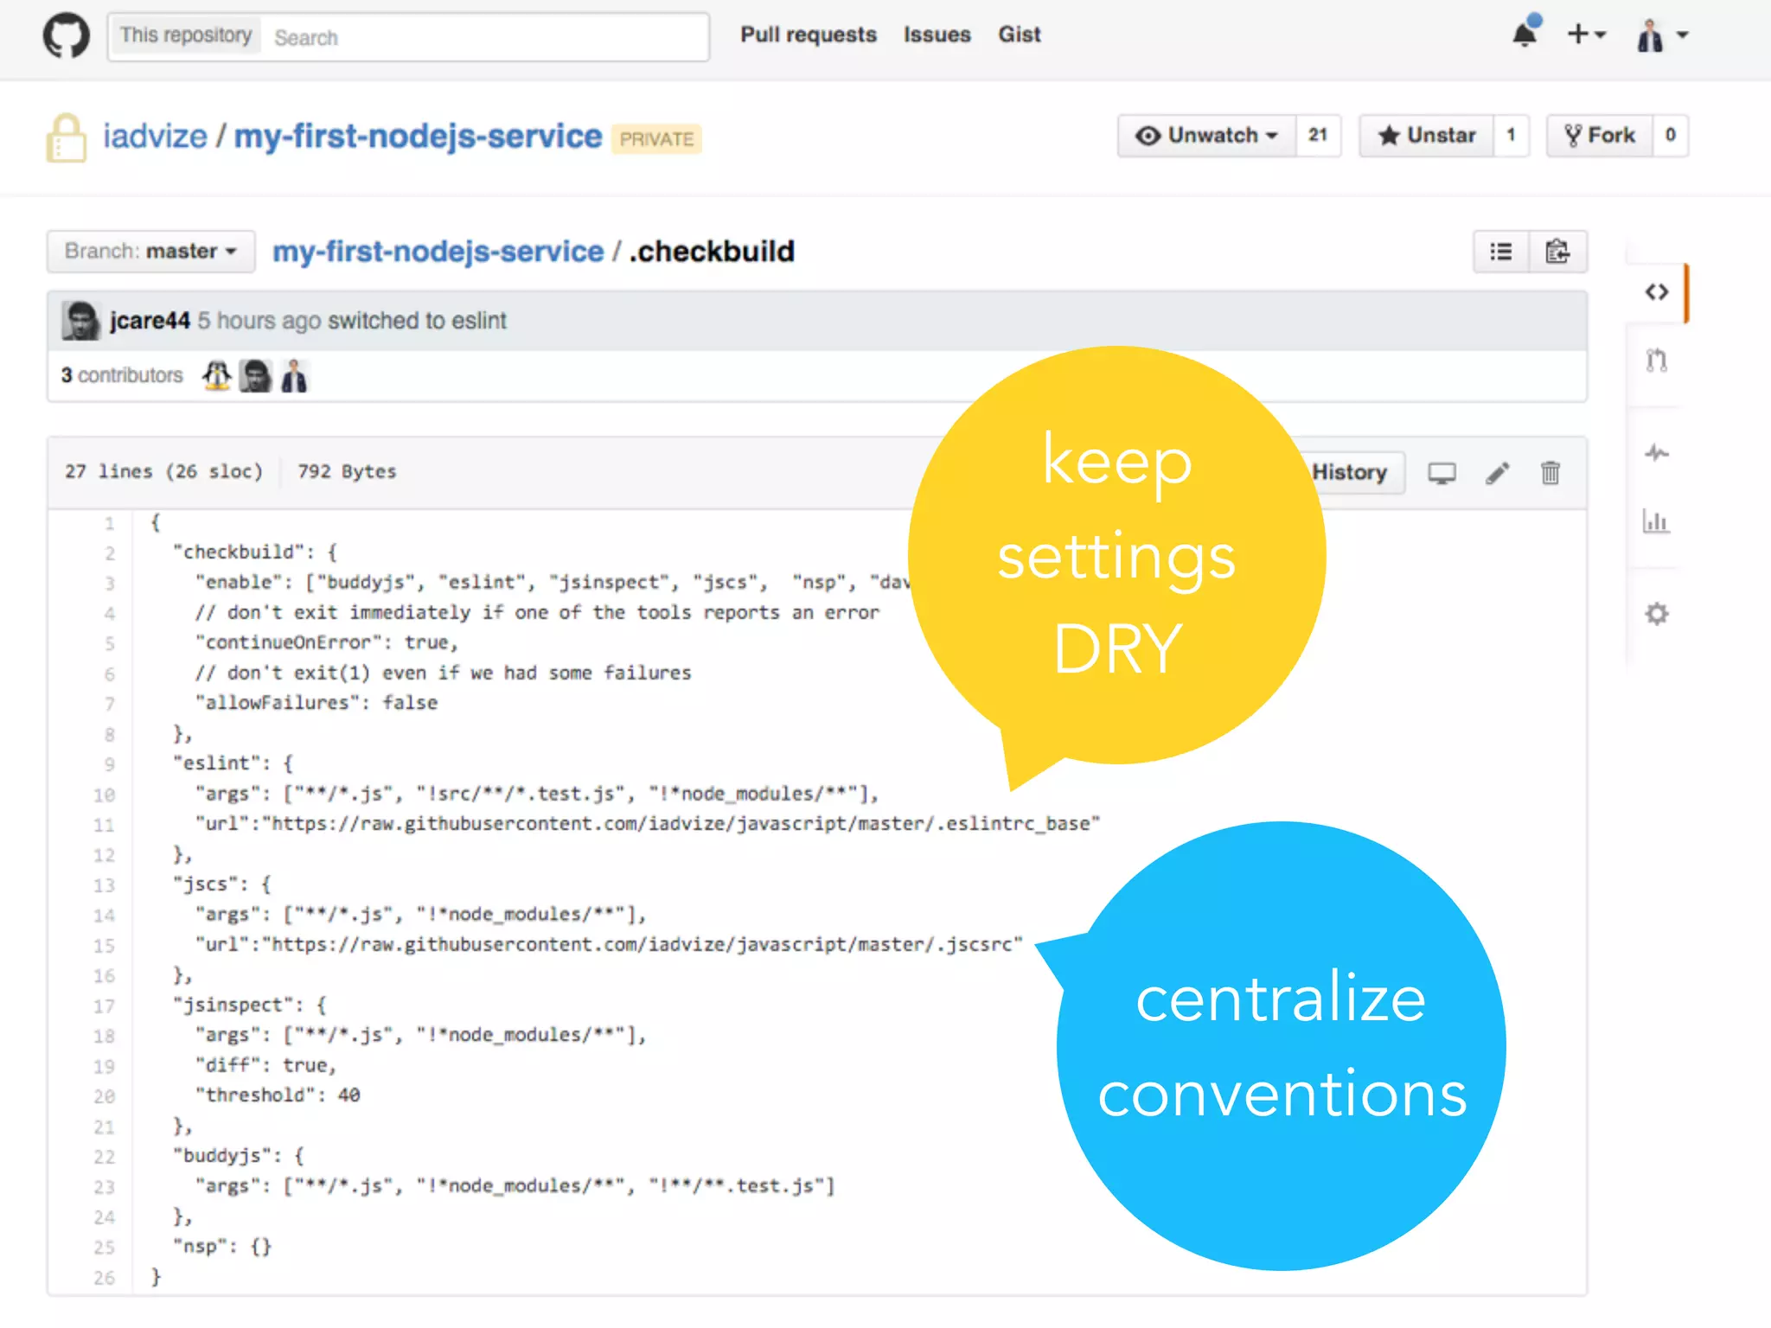Click the notifications bell icon
This screenshot has height=1328, width=1771.
click(x=1525, y=34)
